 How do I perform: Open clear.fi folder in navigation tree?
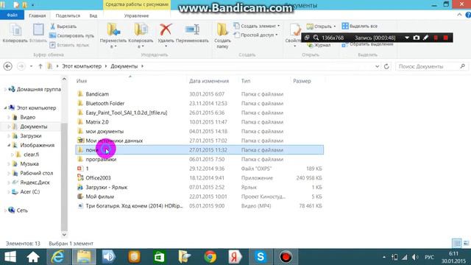[x=31, y=155]
